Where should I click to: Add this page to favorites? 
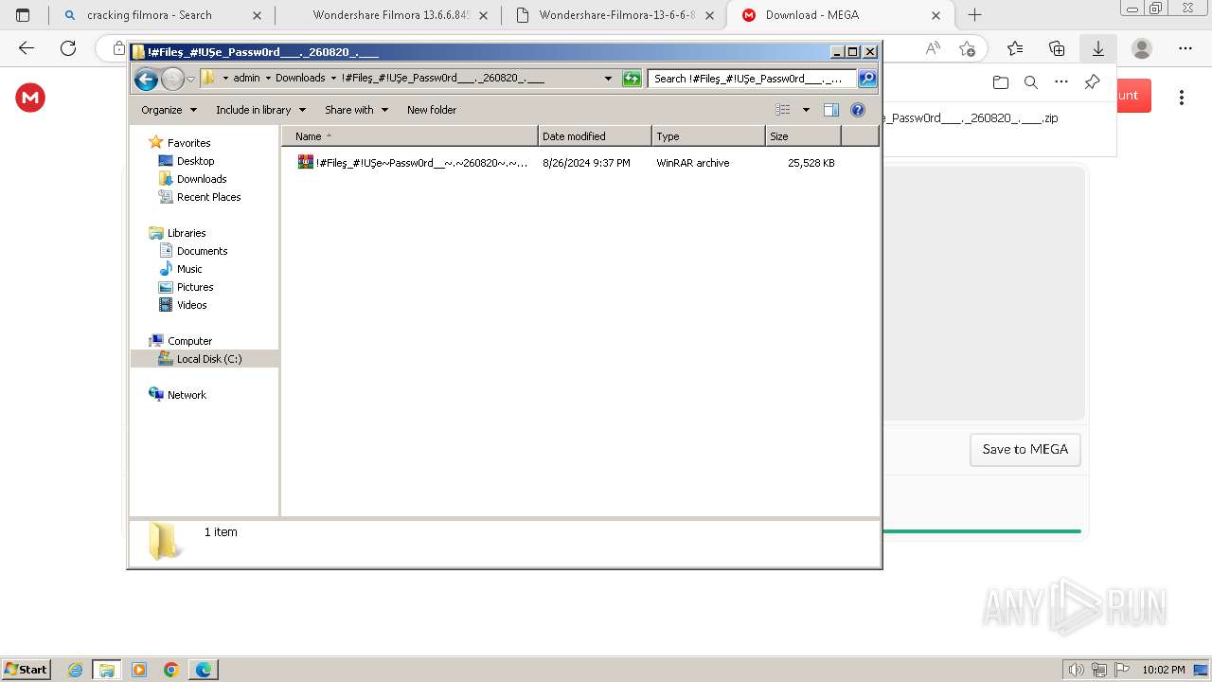pos(967,48)
